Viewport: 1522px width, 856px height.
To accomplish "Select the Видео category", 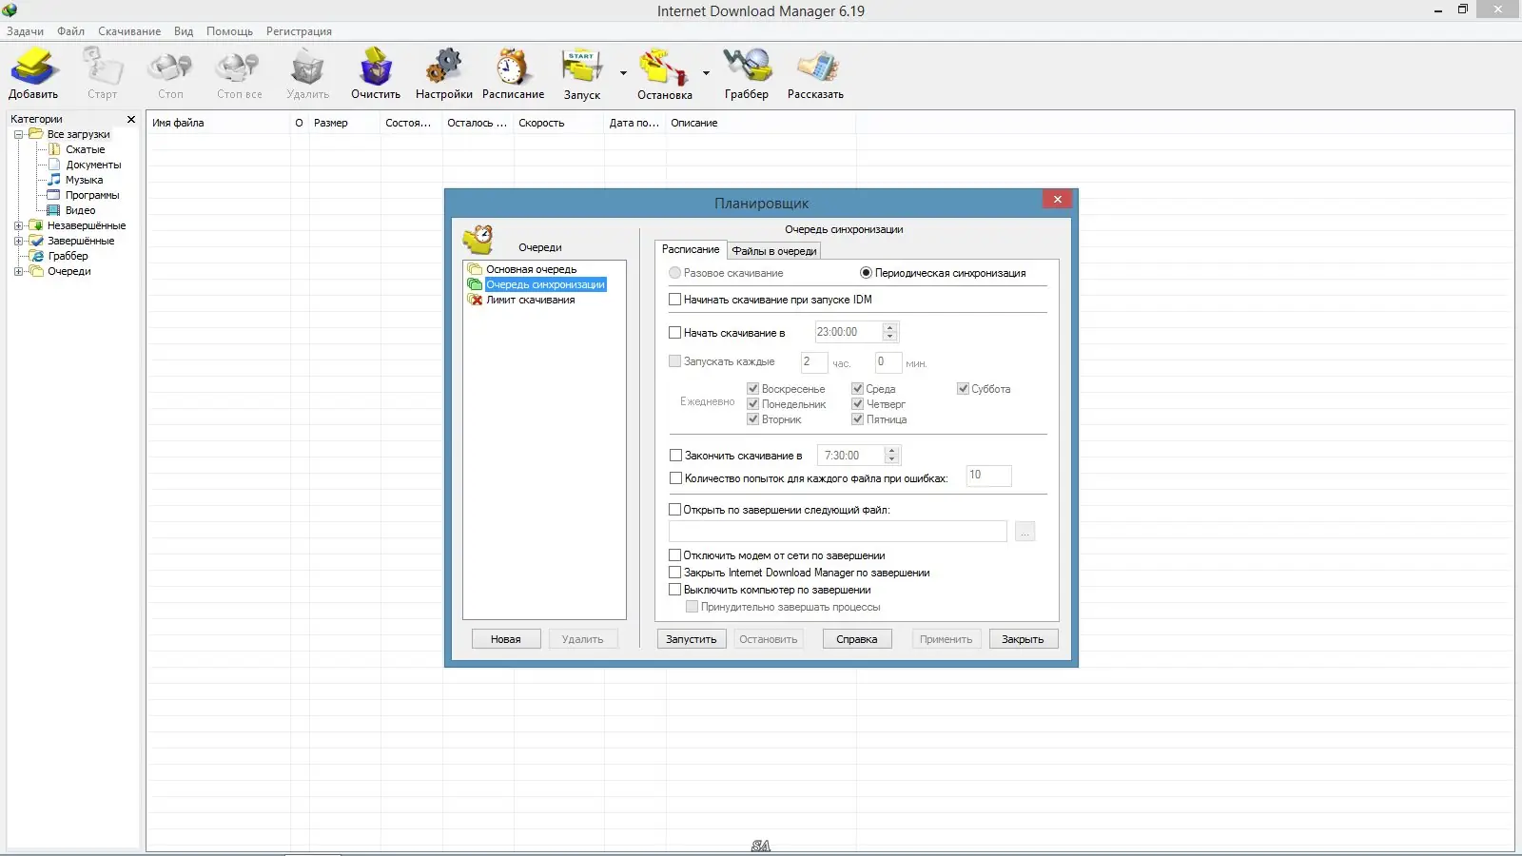I will coord(80,210).
